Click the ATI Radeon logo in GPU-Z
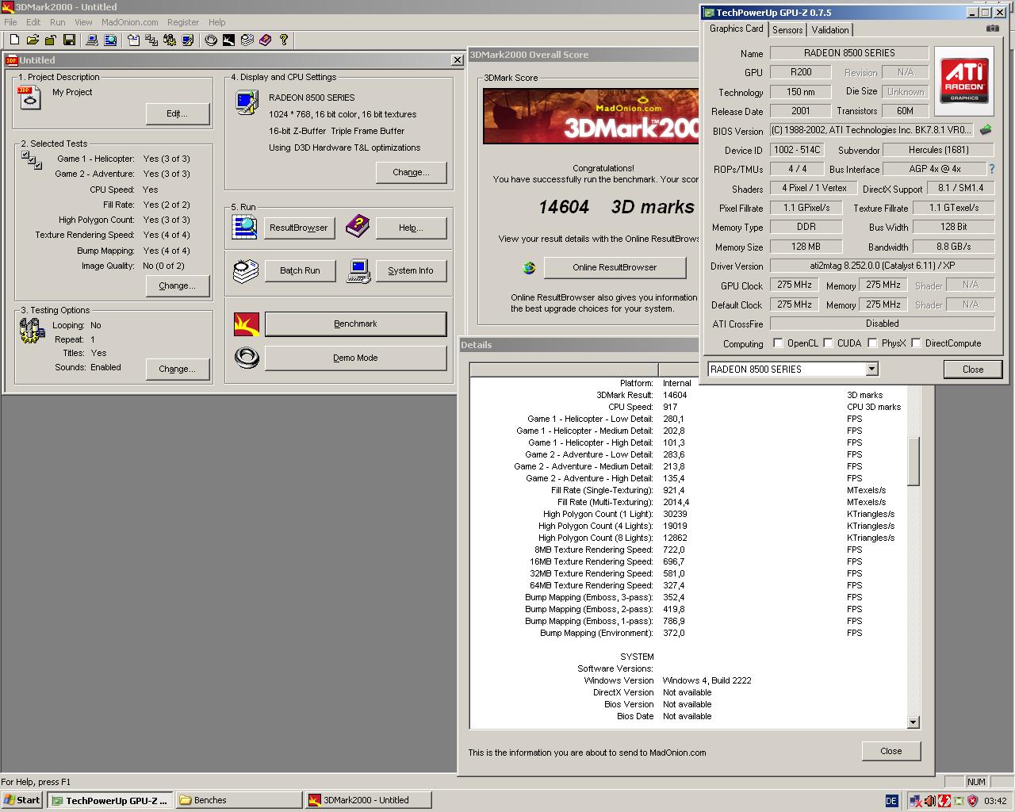1015x812 pixels. click(x=964, y=80)
